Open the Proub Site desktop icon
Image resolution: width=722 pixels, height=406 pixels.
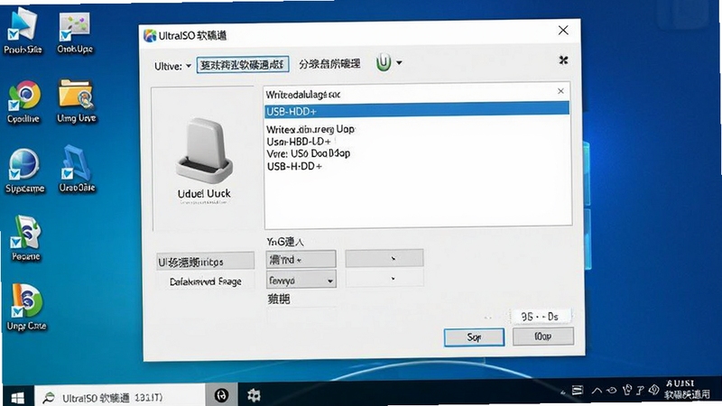click(23, 30)
